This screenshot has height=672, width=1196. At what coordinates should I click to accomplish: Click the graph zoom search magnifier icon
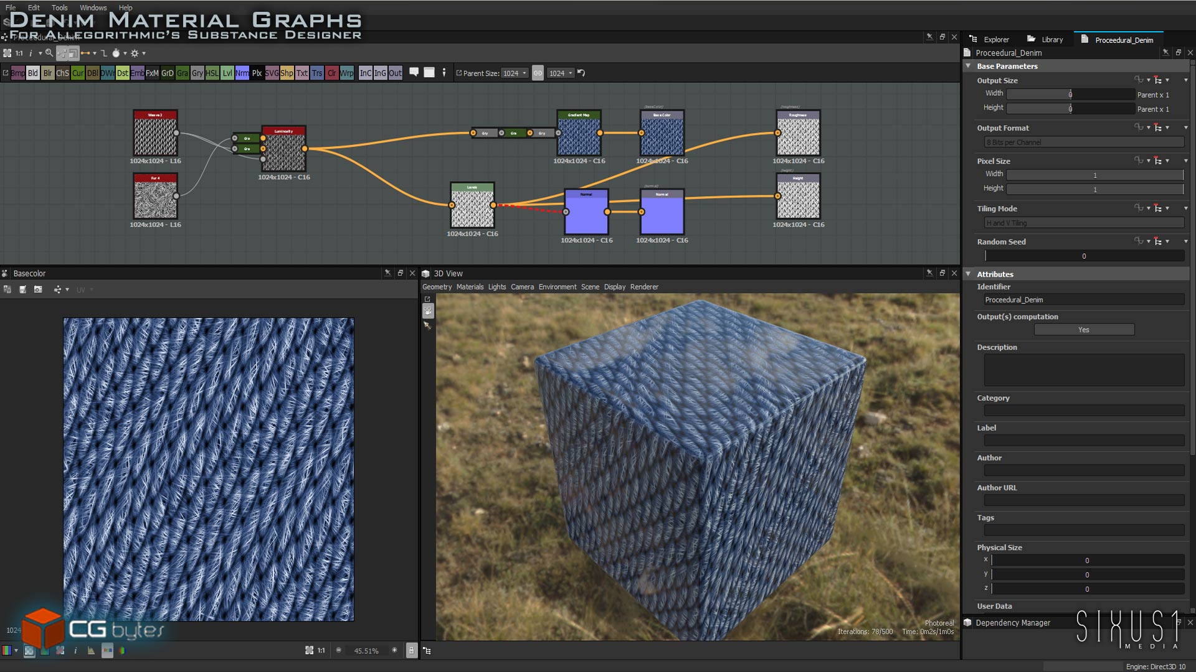[x=49, y=54]
